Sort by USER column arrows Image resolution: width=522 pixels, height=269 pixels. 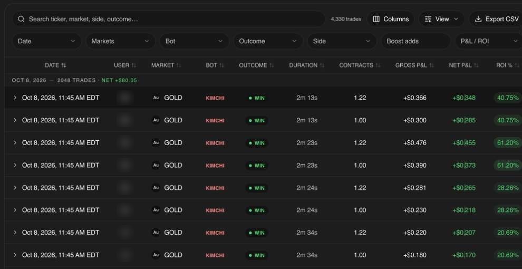(134, 65)
